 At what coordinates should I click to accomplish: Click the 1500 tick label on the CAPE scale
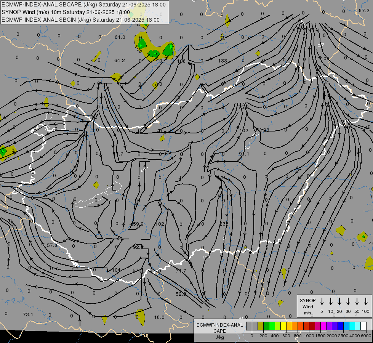click(x=320, y=336)
